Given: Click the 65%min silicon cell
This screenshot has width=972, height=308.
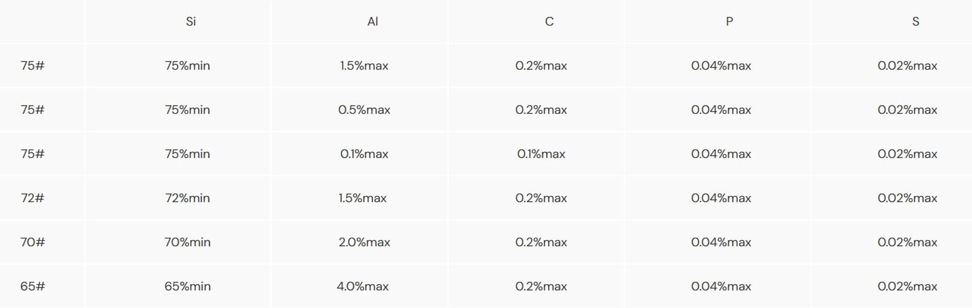Looking at the screenshot, I should (x=187, y=286).
